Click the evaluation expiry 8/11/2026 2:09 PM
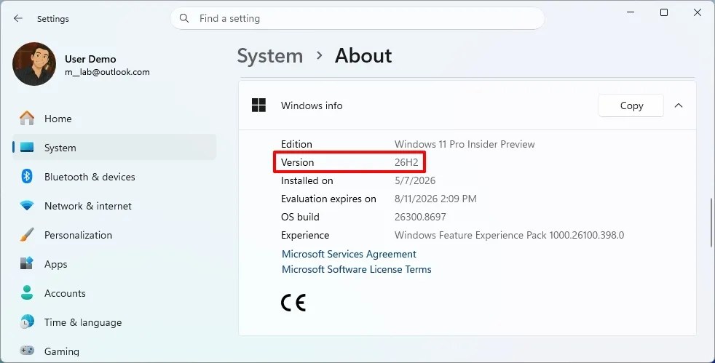 click(435, 199)
